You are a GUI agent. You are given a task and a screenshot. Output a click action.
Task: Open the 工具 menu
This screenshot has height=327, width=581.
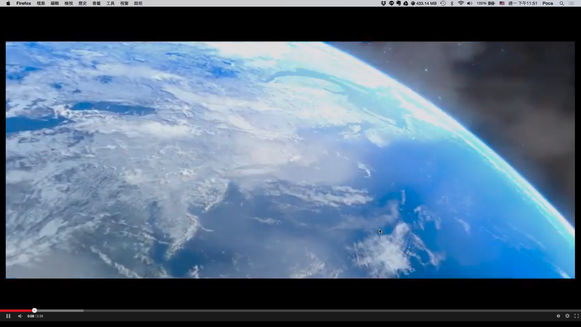[x=110, y=3]
